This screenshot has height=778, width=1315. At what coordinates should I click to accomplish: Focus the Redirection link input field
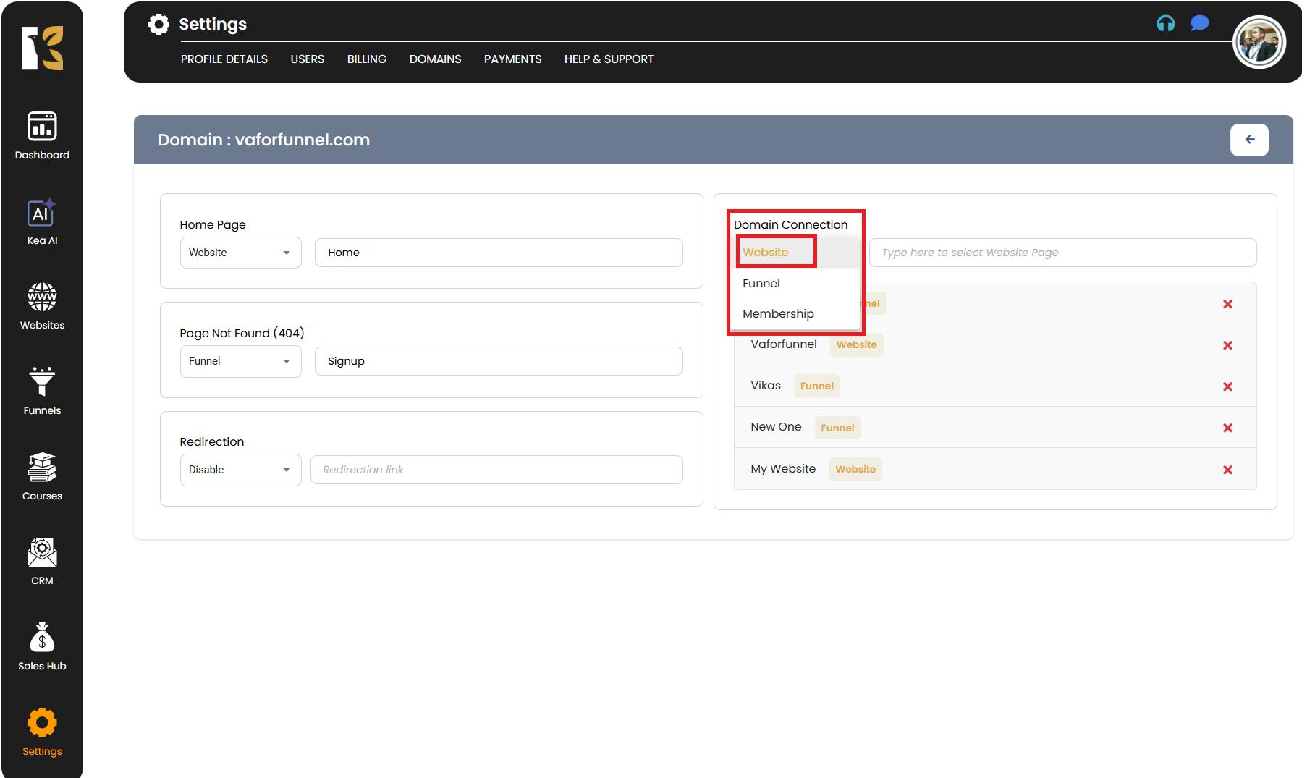pyautogui.click(x=496, y=470)
